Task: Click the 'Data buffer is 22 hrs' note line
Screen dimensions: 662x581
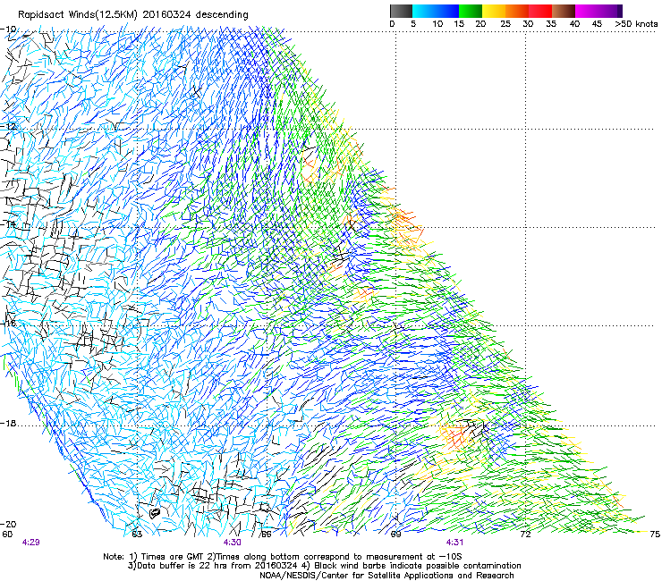Action: [324, 566]
